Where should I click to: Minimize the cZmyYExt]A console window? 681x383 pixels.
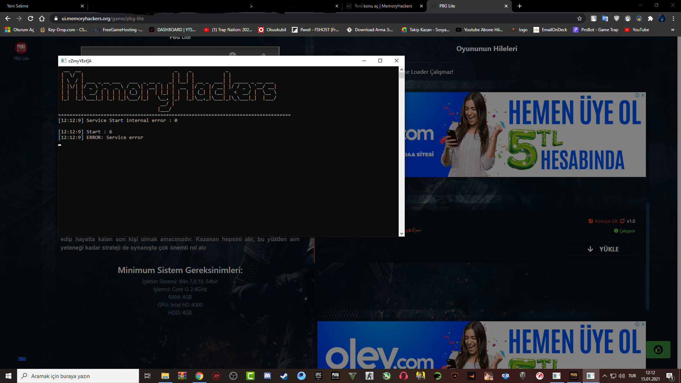click(x=364, y=61)
